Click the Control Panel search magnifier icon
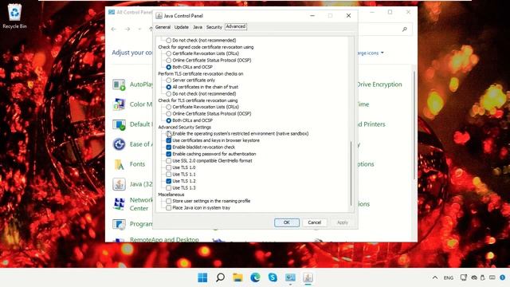Viewport: 510px width, 287px height. [x=404, y=29]
